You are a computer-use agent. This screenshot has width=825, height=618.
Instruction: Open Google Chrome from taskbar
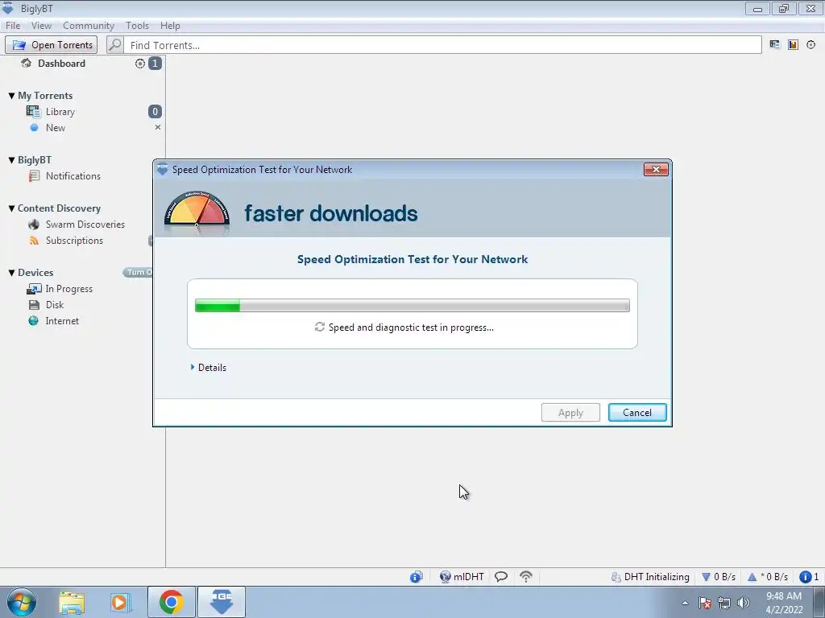[x=171, y=602]
